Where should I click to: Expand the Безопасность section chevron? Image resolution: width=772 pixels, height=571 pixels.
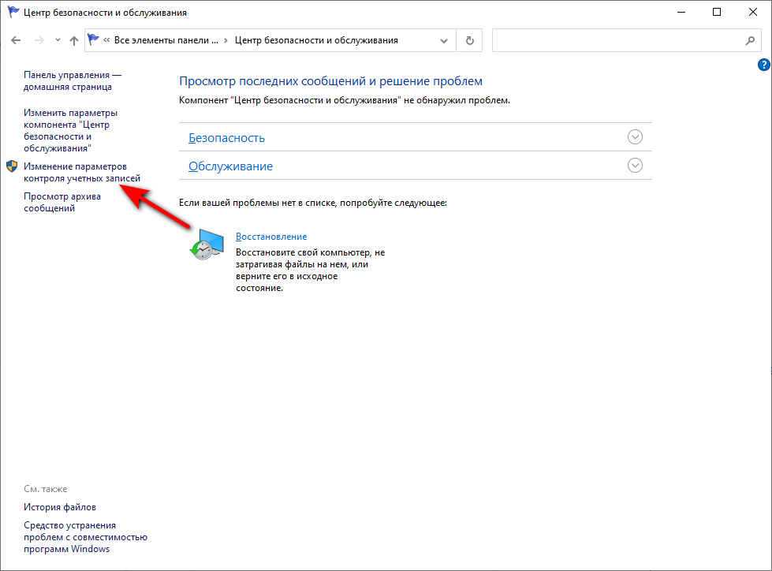tap(635, 137)
